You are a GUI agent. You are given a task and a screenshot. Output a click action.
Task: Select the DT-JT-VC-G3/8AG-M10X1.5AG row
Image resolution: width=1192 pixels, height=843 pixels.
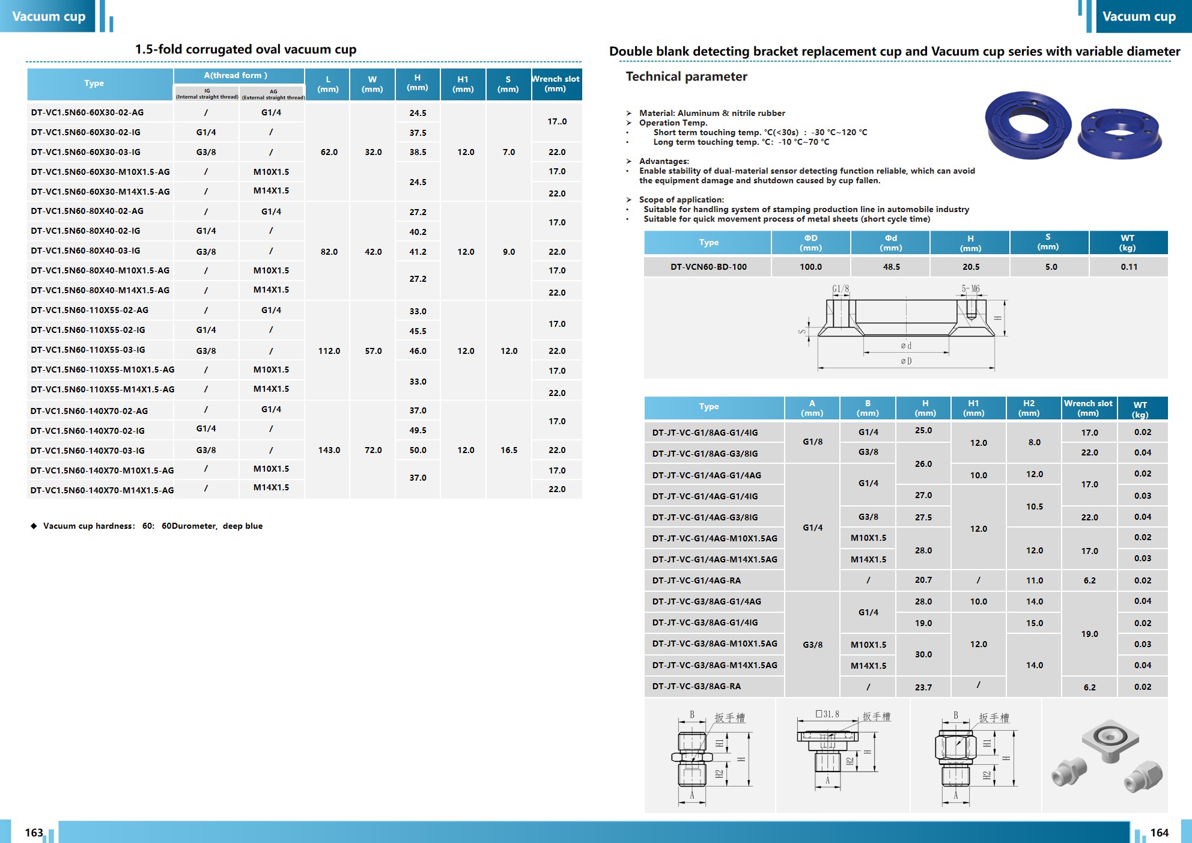click(714, 644)
